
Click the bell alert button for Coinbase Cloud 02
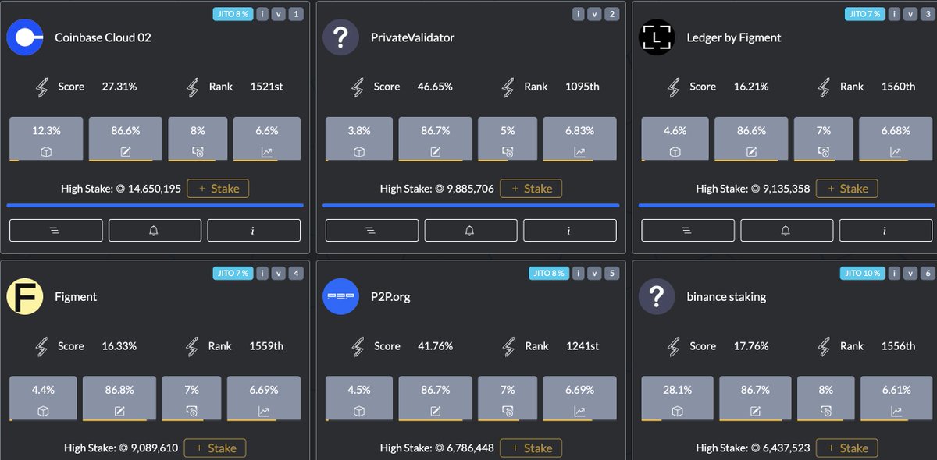tap(155, 230)
